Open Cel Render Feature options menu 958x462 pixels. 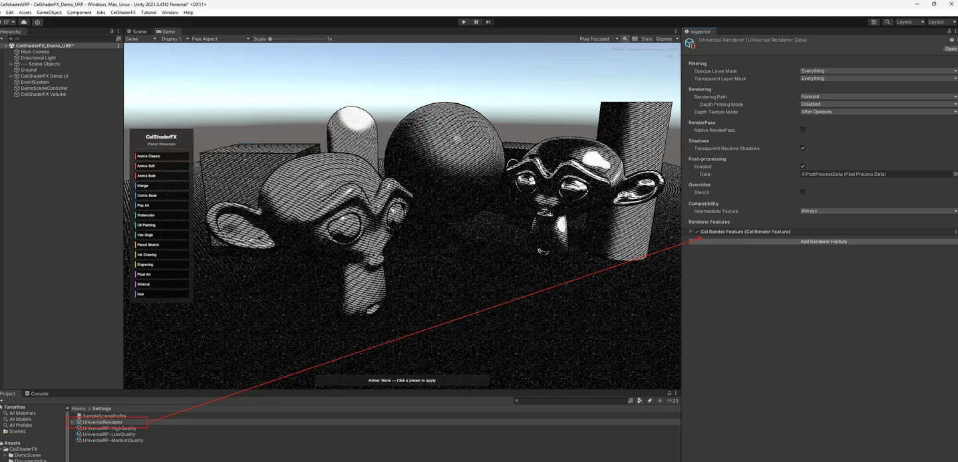point(956,232)
